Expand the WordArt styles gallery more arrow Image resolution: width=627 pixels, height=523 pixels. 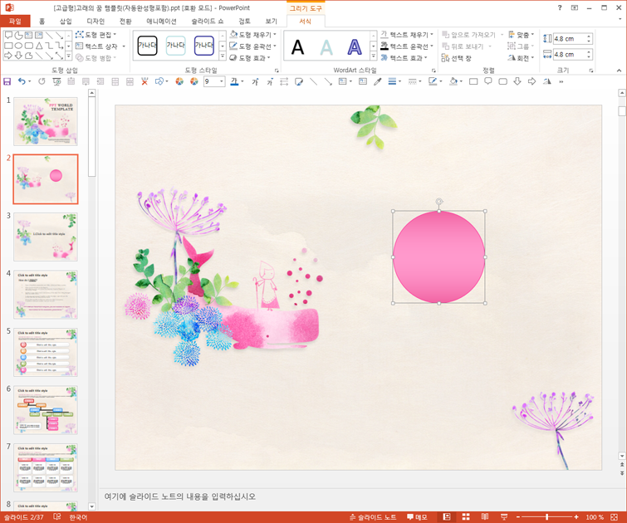[373, 56]
